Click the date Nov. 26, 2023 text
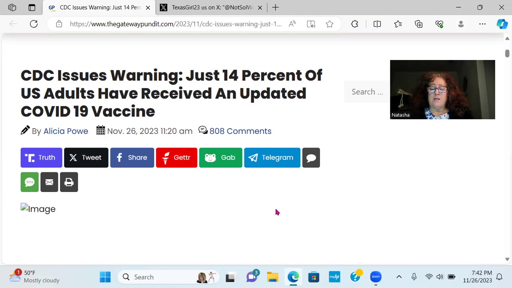The image size is (512, 288). 150,131
